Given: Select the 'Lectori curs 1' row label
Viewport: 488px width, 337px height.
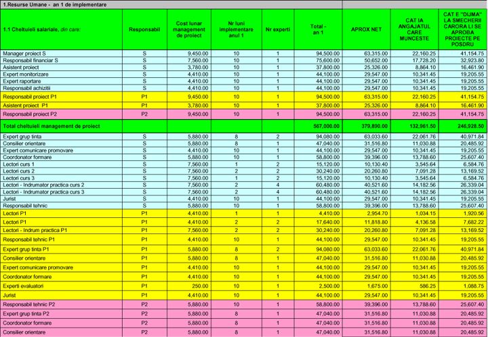Looking at the screenshot, I should (20, 164).
